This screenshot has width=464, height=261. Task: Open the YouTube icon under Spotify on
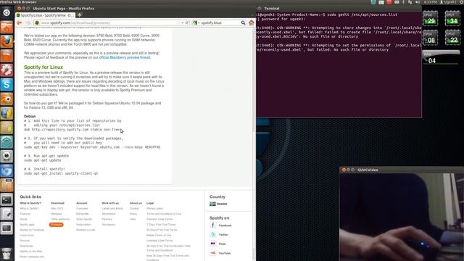[212, 253]
